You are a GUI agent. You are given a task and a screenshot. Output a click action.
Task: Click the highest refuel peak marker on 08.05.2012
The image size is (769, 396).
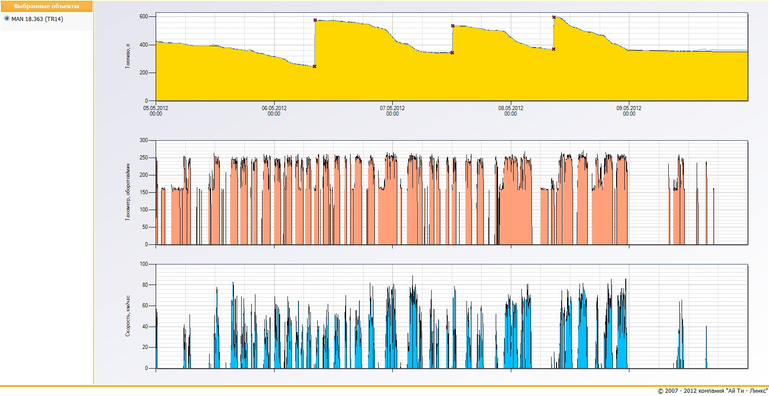pyautogui.click(x=554, y=17)
